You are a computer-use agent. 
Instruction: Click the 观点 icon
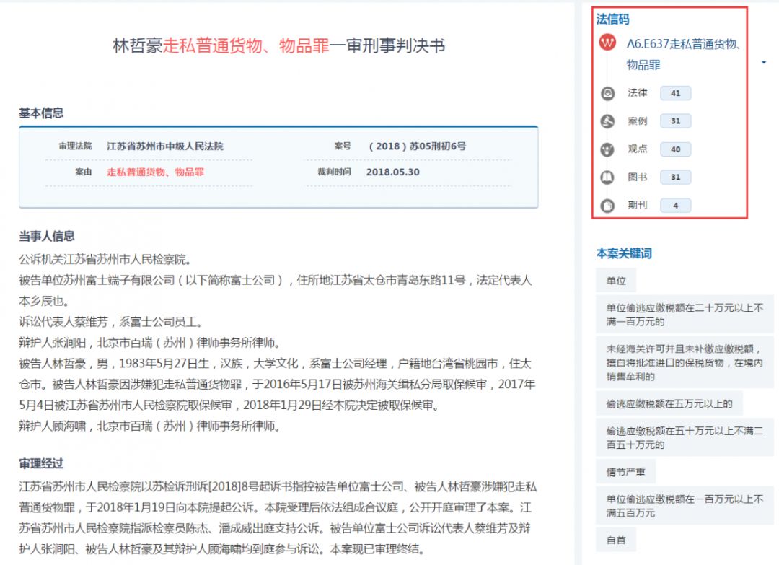607,149
